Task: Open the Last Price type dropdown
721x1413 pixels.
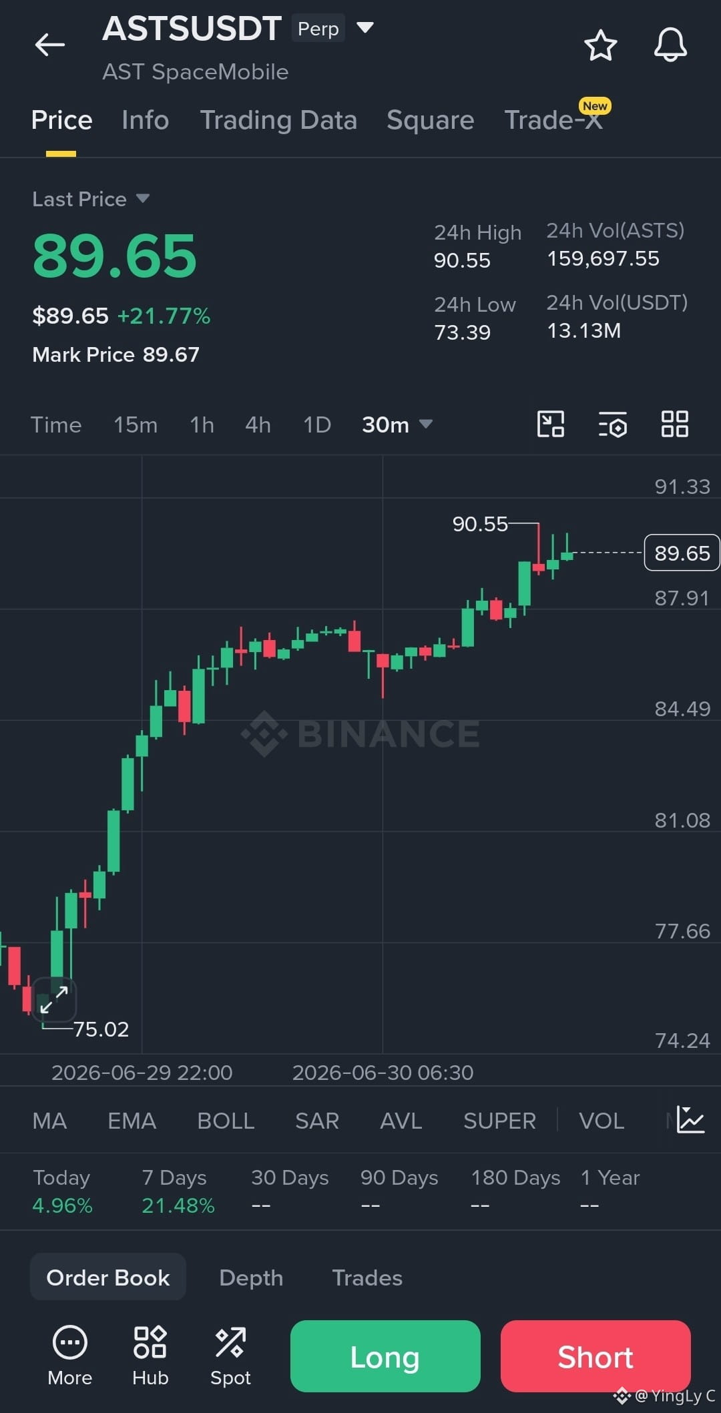Action: click(x=91, y=199)
